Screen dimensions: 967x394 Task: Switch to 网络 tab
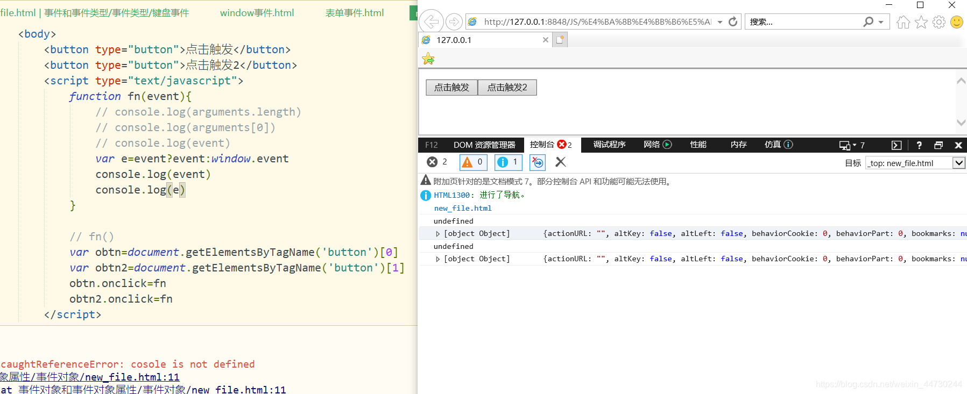click(658, 145)
